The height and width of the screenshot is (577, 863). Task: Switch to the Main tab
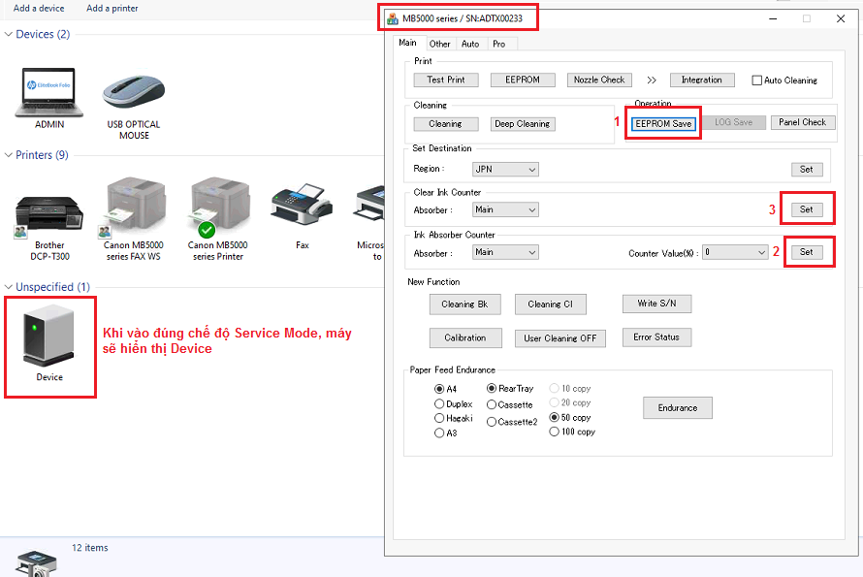(x=408, y=43)
